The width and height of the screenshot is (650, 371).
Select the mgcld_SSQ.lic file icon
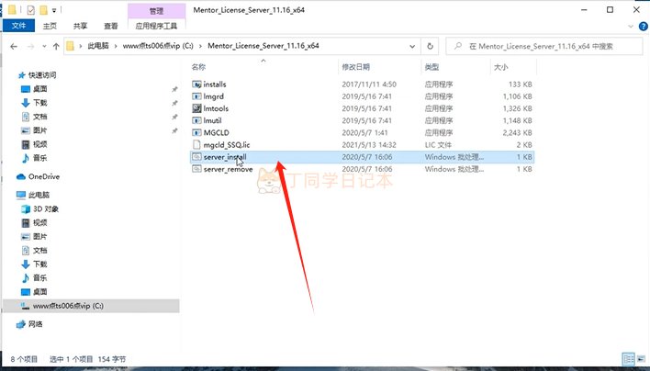click(196, 145)
